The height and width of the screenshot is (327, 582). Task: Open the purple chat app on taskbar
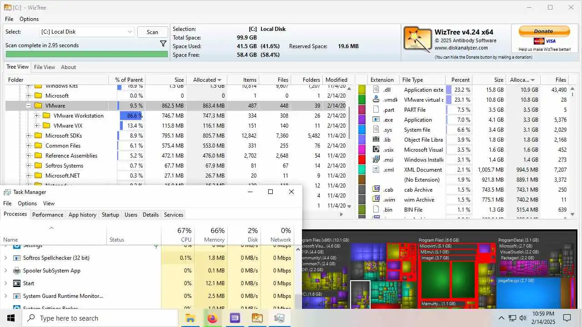[x=235, y=318]
